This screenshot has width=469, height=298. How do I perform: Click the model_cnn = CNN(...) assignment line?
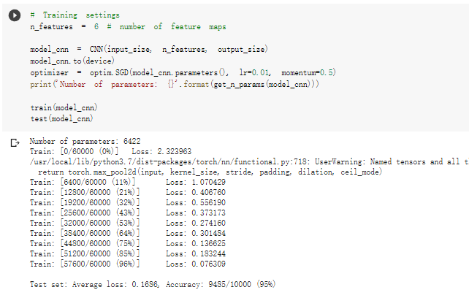[149, 49]
